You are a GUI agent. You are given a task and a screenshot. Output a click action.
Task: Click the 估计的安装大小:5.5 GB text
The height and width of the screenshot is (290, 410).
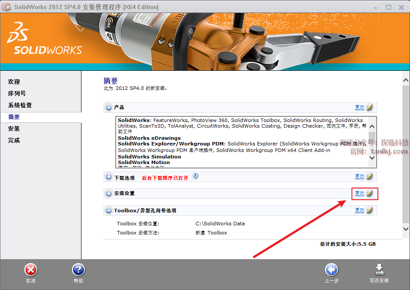(348, 244)
